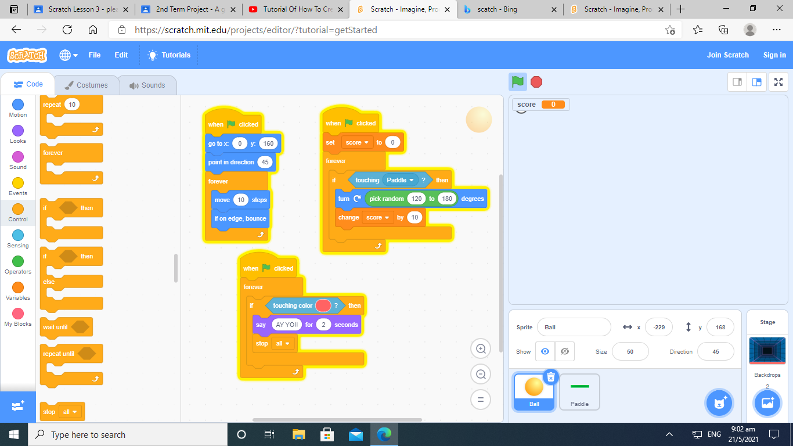Expand the Paddle dropdown in touching block
The image size is (793, 446).
[411, 180]
